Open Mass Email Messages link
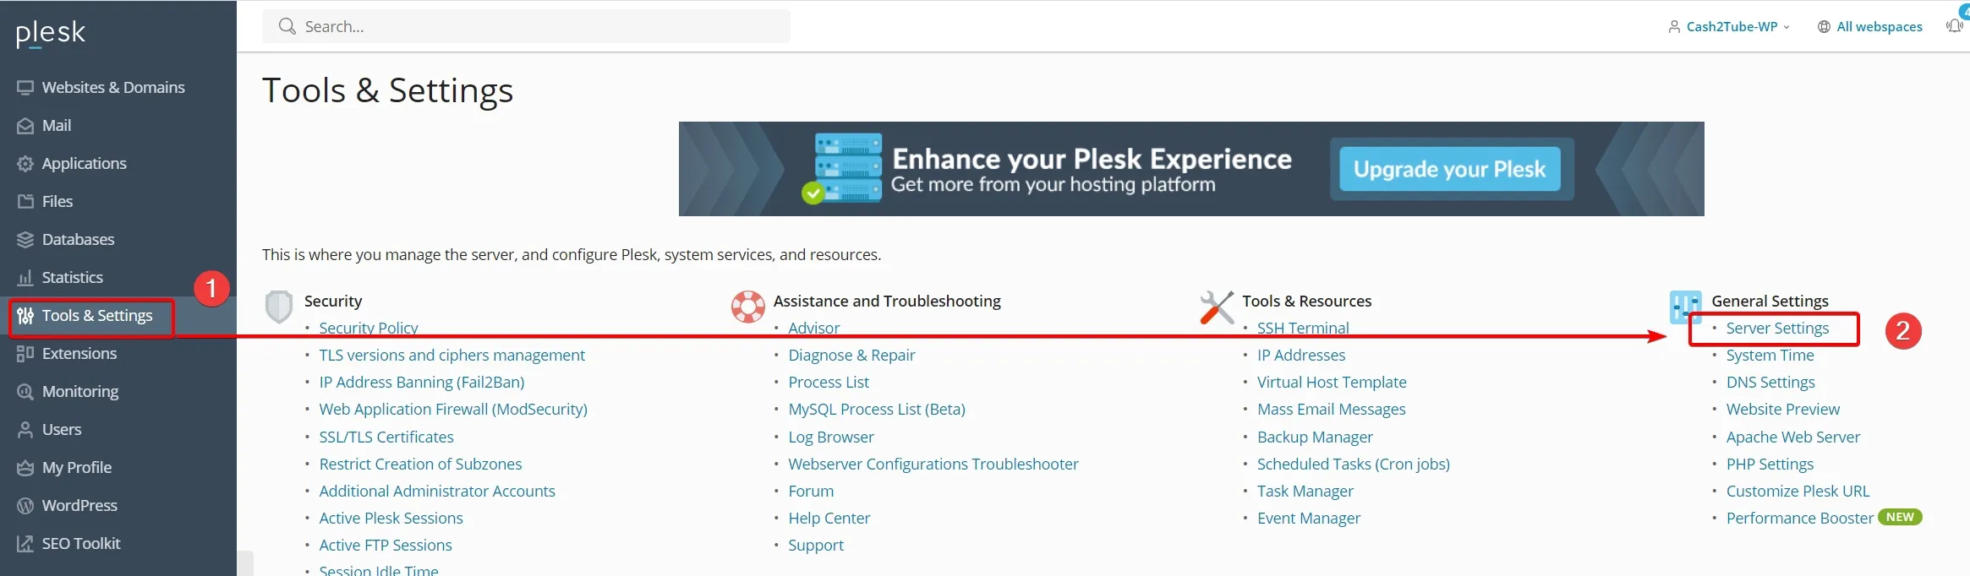Screen dimensions: 1970x576 point(1331,410)
